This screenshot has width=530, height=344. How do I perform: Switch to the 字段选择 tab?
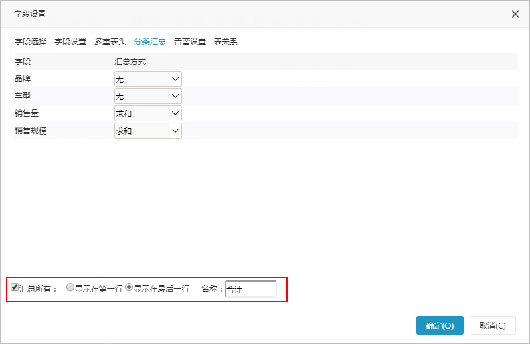click(x=31, y=42)
